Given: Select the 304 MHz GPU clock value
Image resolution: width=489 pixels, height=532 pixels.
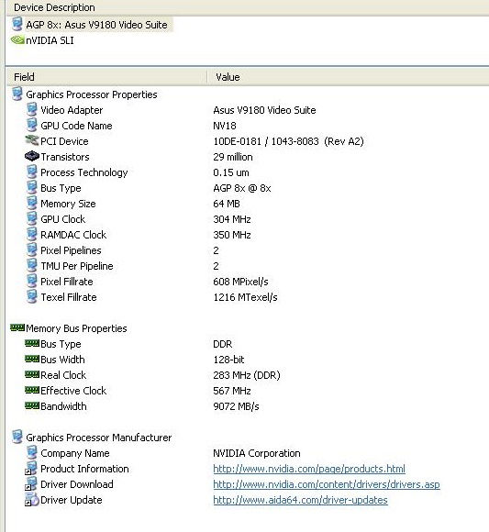Looking at the screenshot, I should [x=232, y=219].
